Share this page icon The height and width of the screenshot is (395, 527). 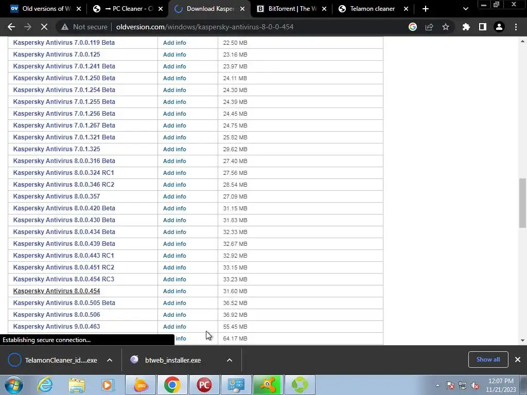click(429, 27)
